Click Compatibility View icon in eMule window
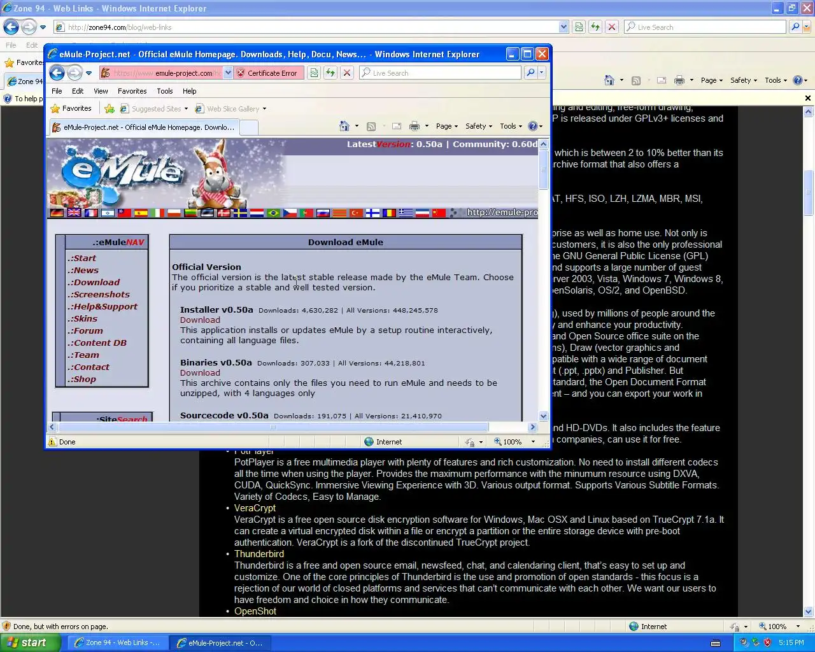The image size is (815, 652). tap(314, 73)
